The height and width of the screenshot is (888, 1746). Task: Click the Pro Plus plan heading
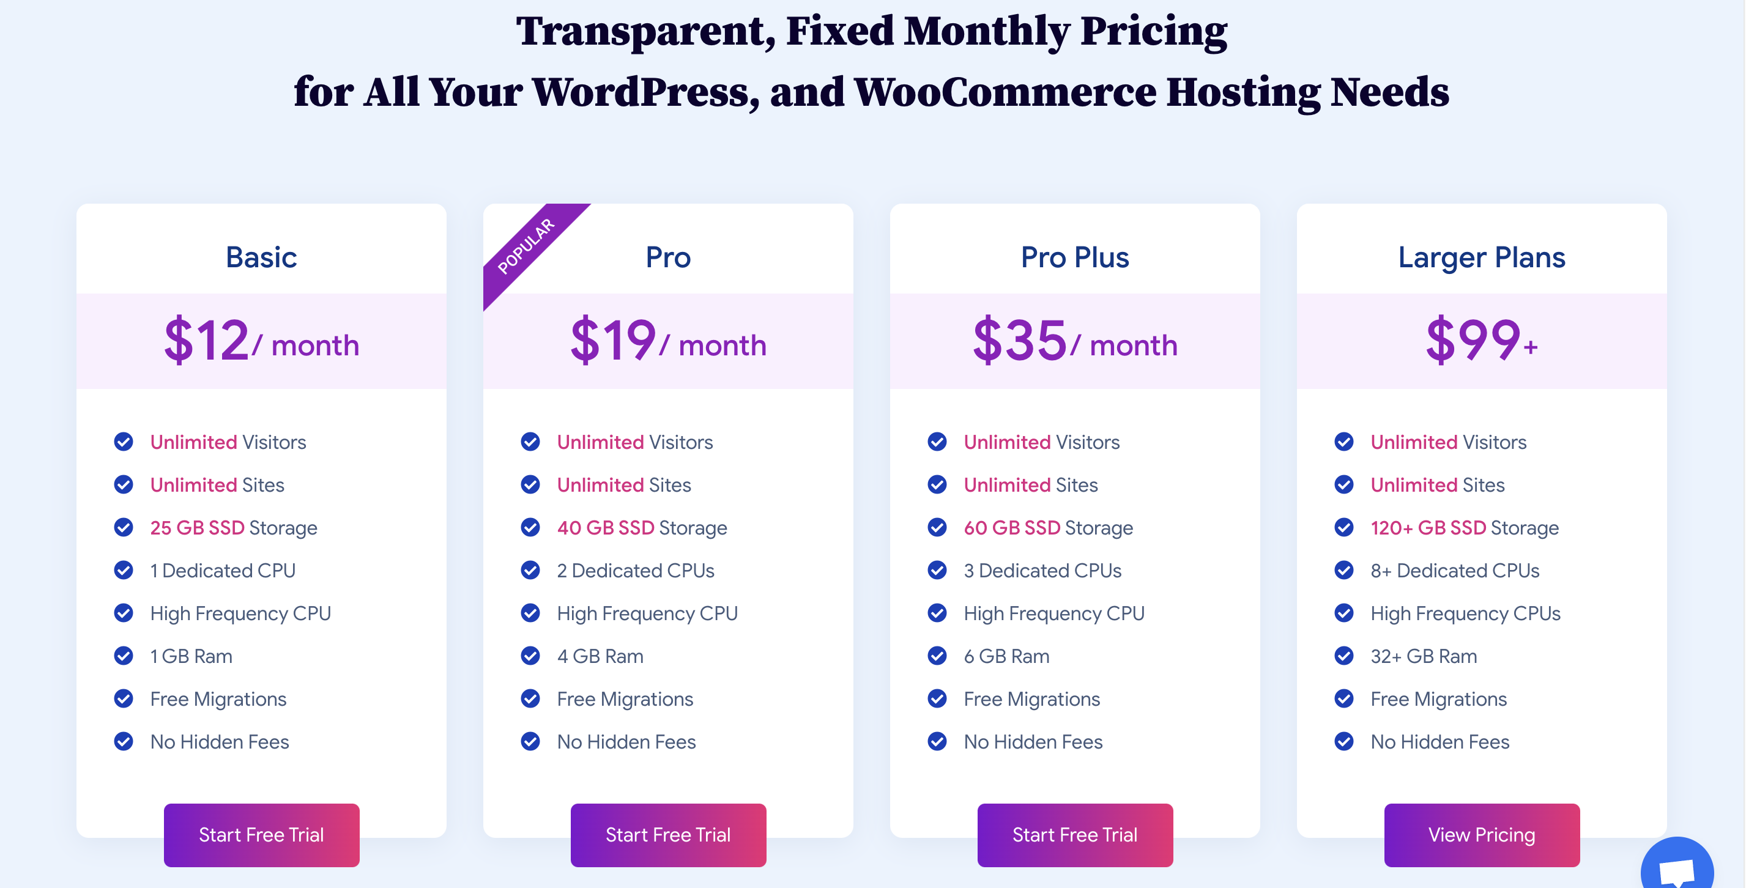(1074, 257)
